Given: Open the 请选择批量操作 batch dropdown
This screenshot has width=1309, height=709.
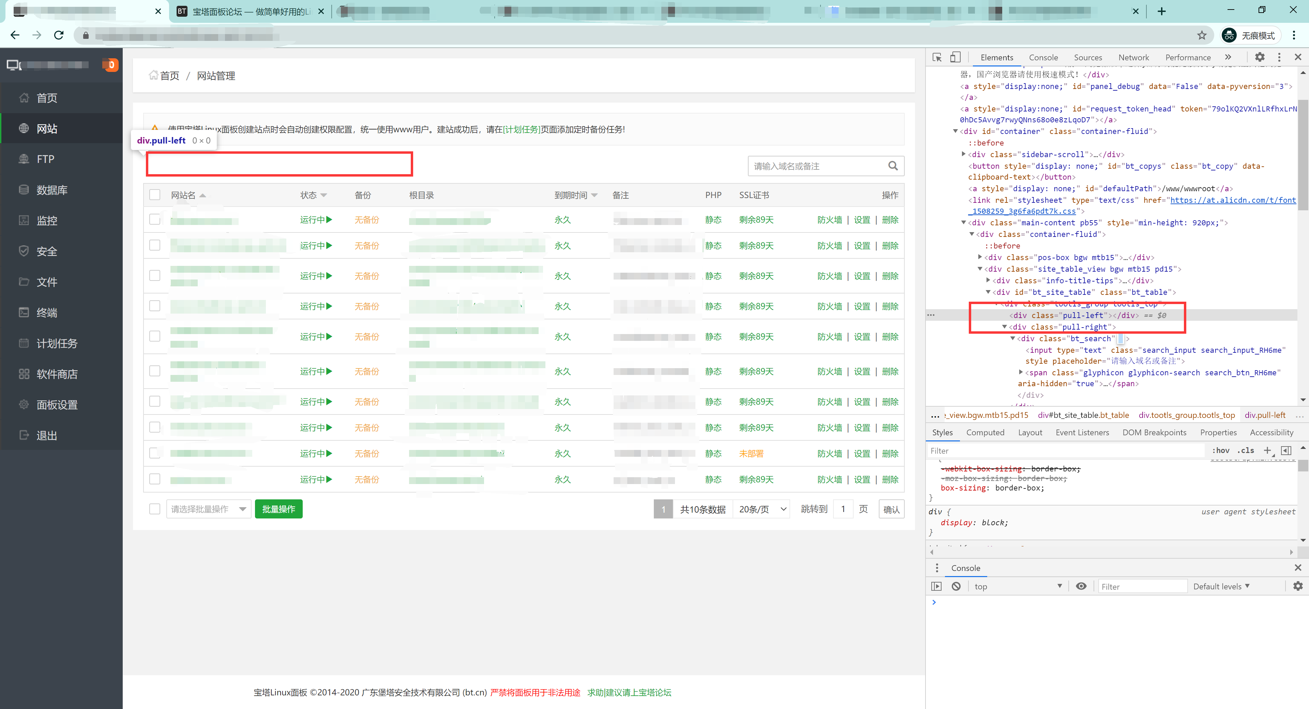Looking at the screenshot, I should [x=208, y=509].
